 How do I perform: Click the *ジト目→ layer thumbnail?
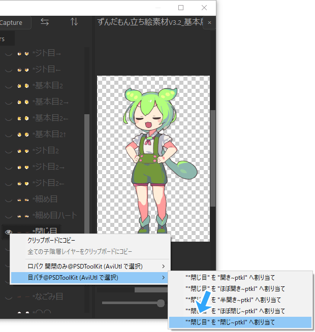click(x=23, y=54)
